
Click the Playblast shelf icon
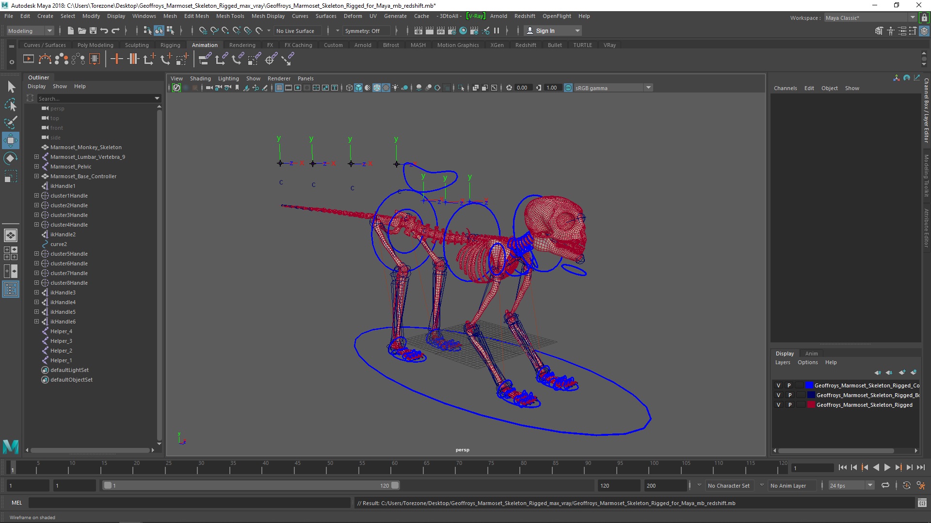[29, 59]
